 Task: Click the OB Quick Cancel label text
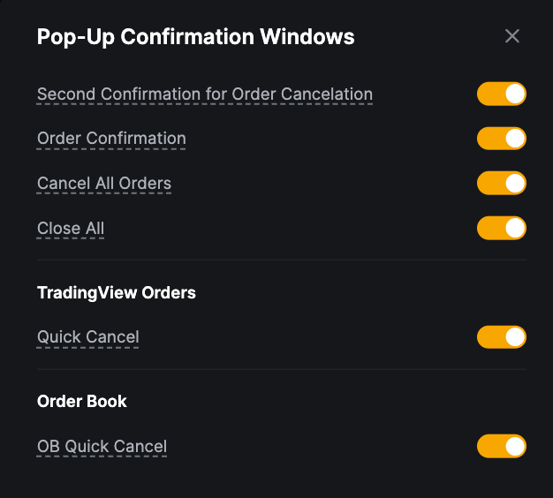[102, 447]
